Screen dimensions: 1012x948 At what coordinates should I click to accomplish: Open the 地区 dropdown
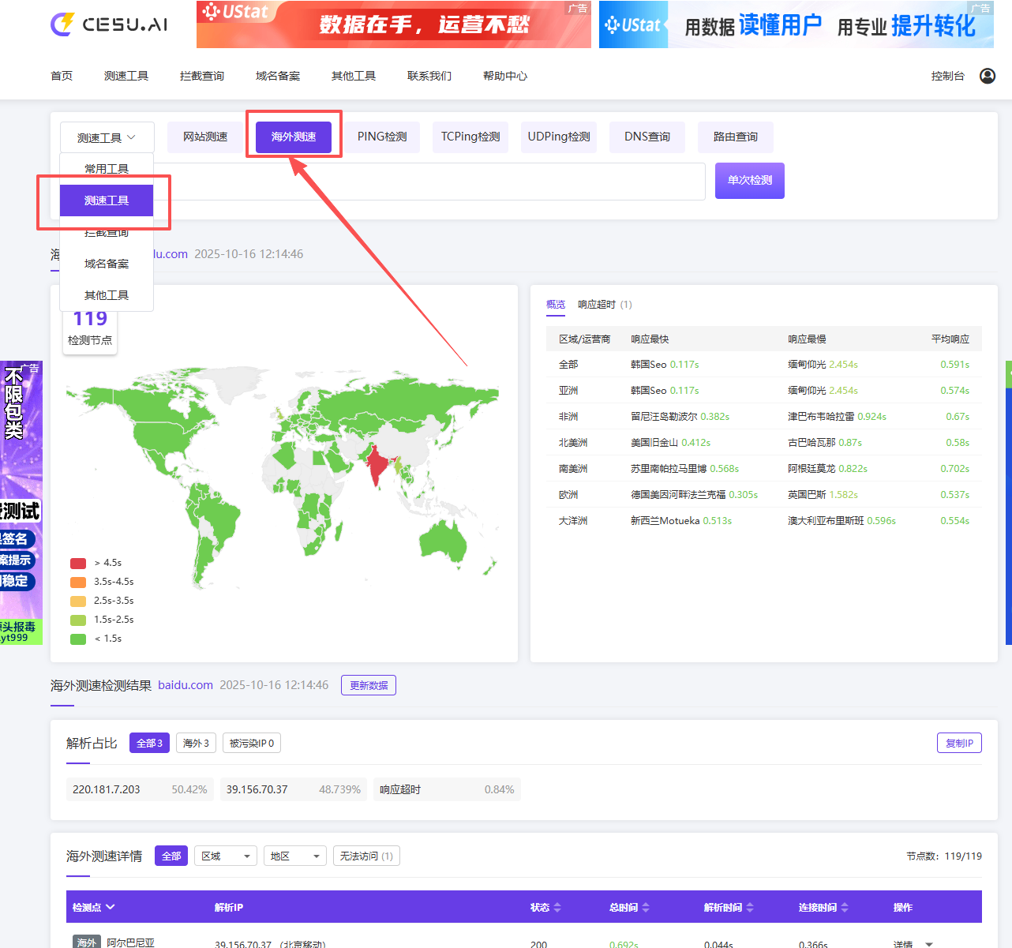[294, 856]
